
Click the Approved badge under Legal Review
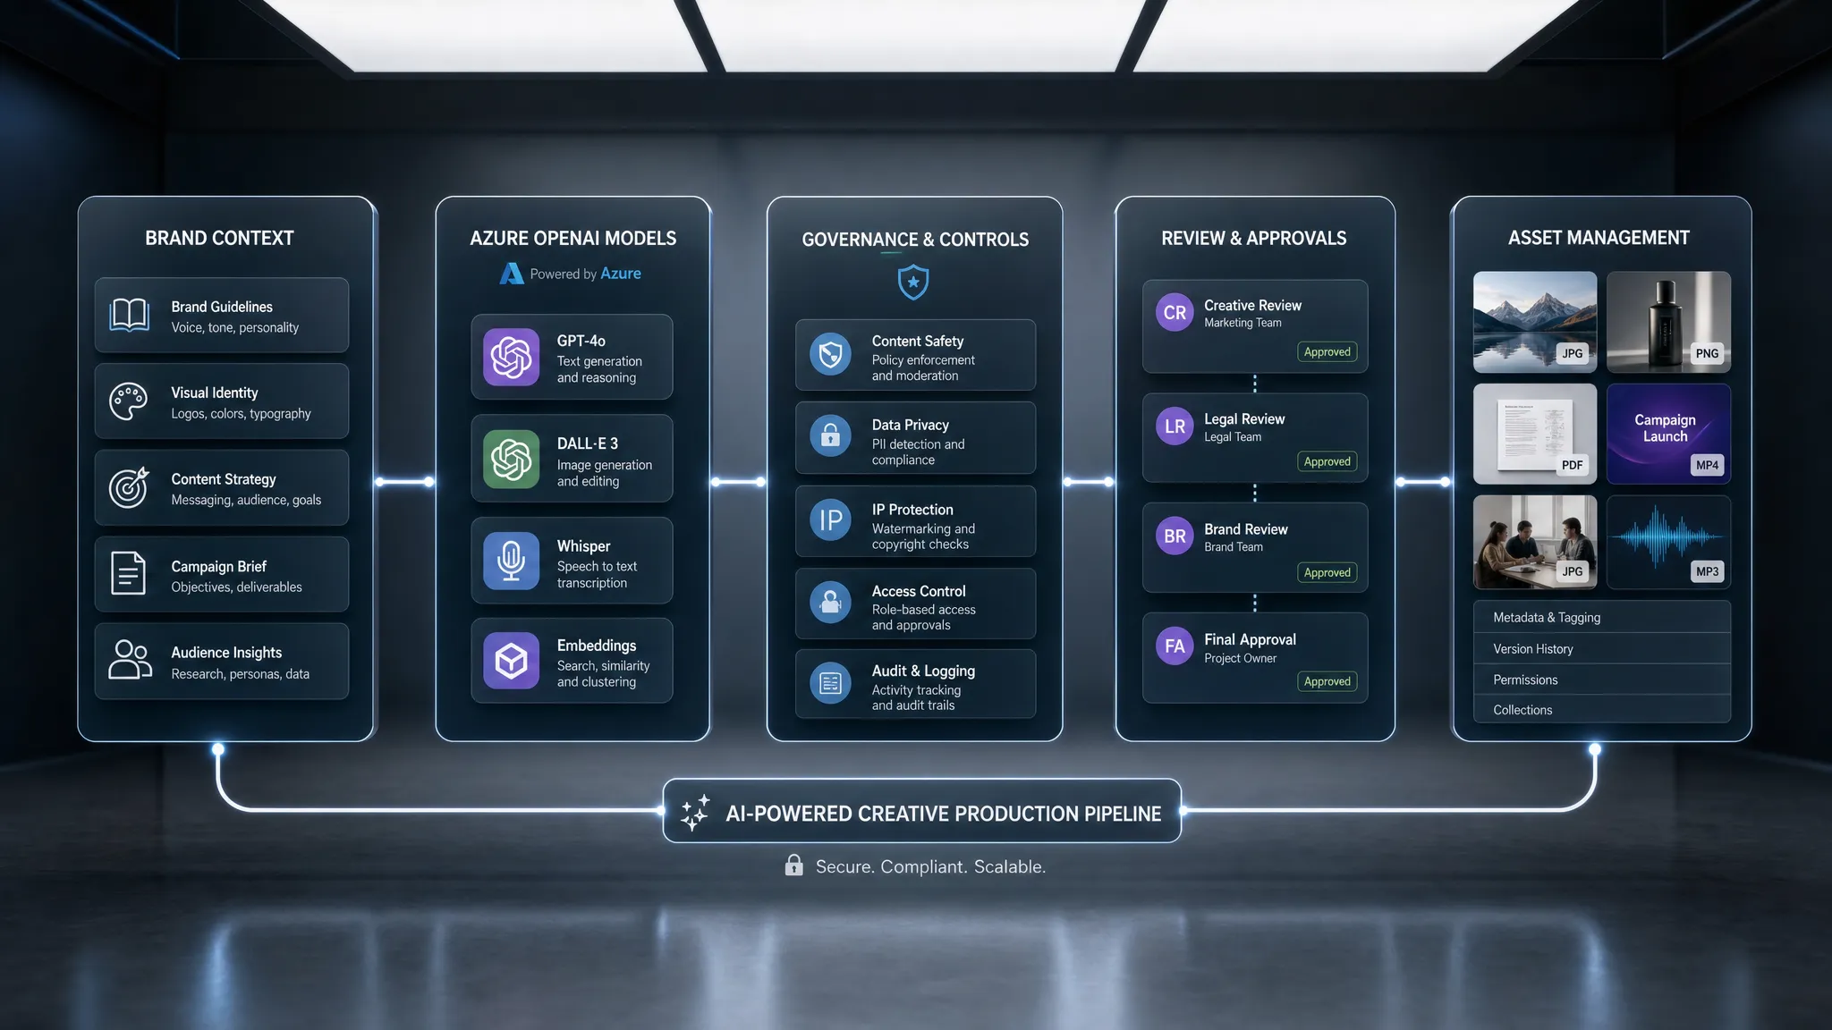pyautogui.click(x=1327, y=462)
